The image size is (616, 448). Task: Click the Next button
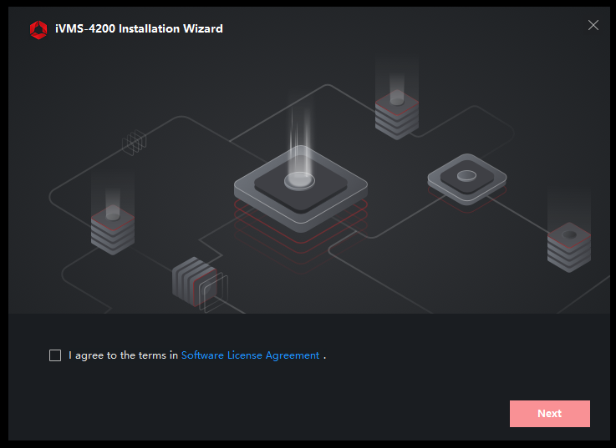pos(550,414)
